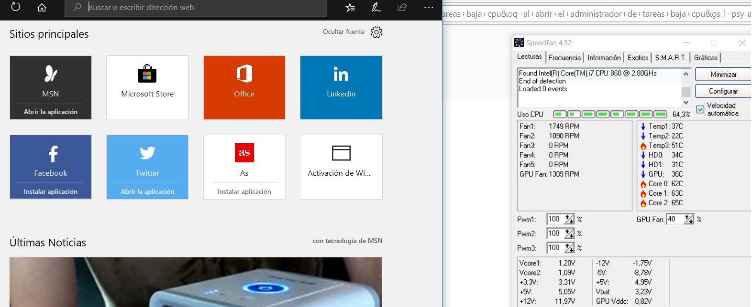The width and height of the screenshot is (752, 307).
Task: Click Instalar aplicación under As
Action: [244, 191]
